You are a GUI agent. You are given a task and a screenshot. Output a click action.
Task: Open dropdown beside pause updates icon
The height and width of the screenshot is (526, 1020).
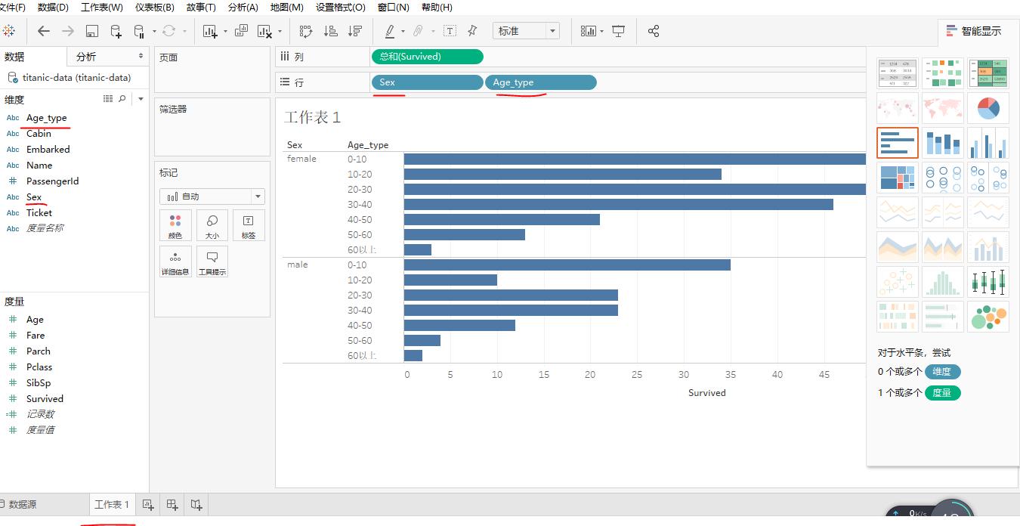click(x=153, y=31)
